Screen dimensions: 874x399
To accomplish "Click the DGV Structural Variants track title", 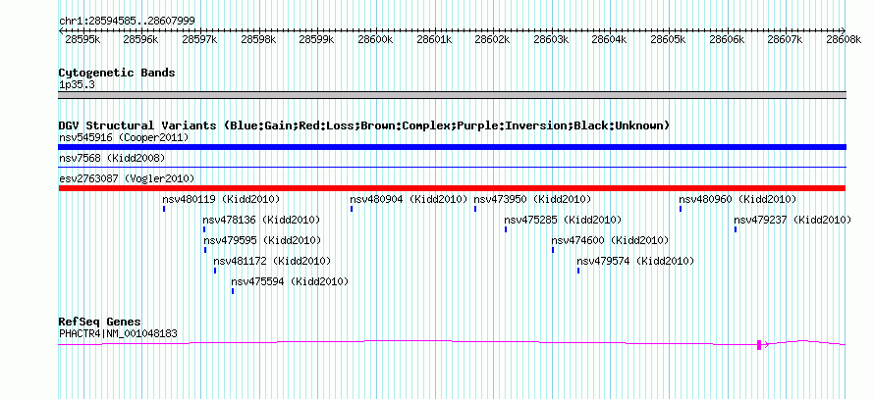I will 364,125.
